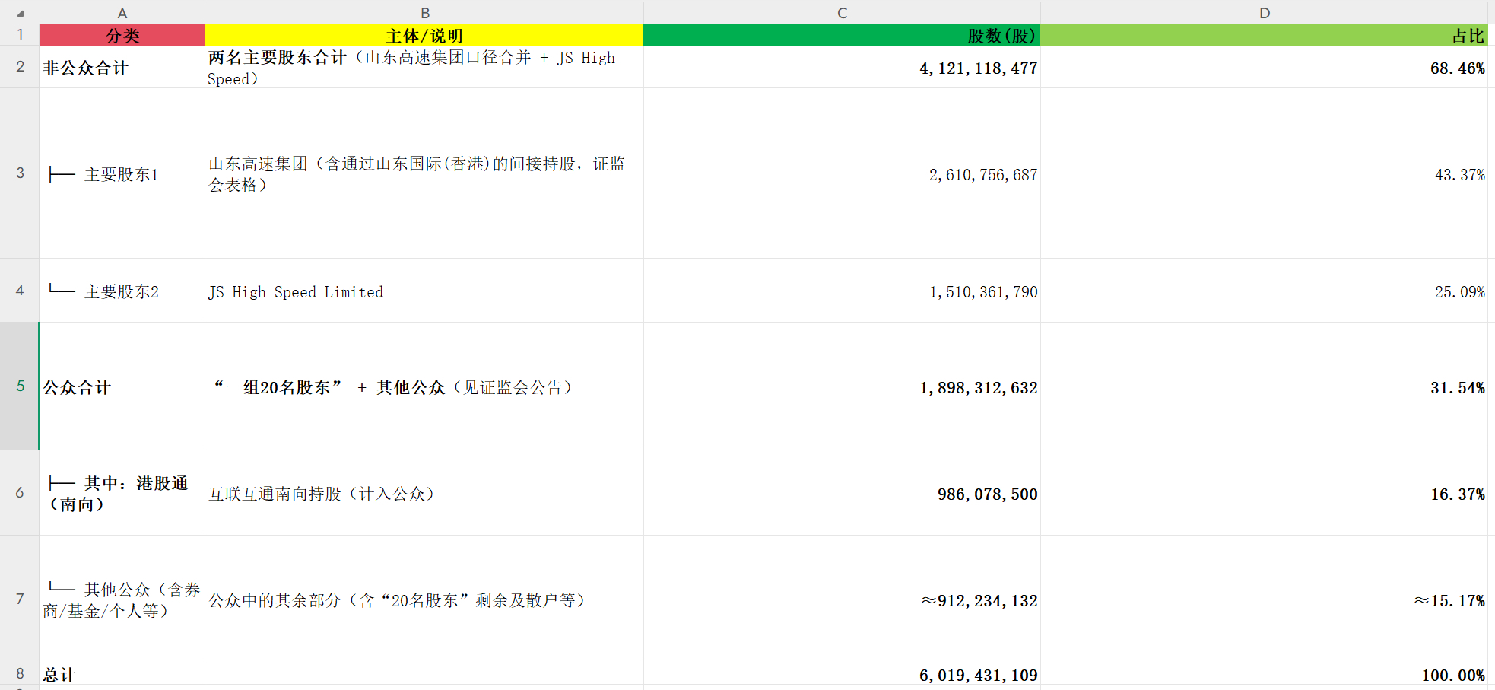
Task: Select the 总计 cell
Action: coord(122,675)
